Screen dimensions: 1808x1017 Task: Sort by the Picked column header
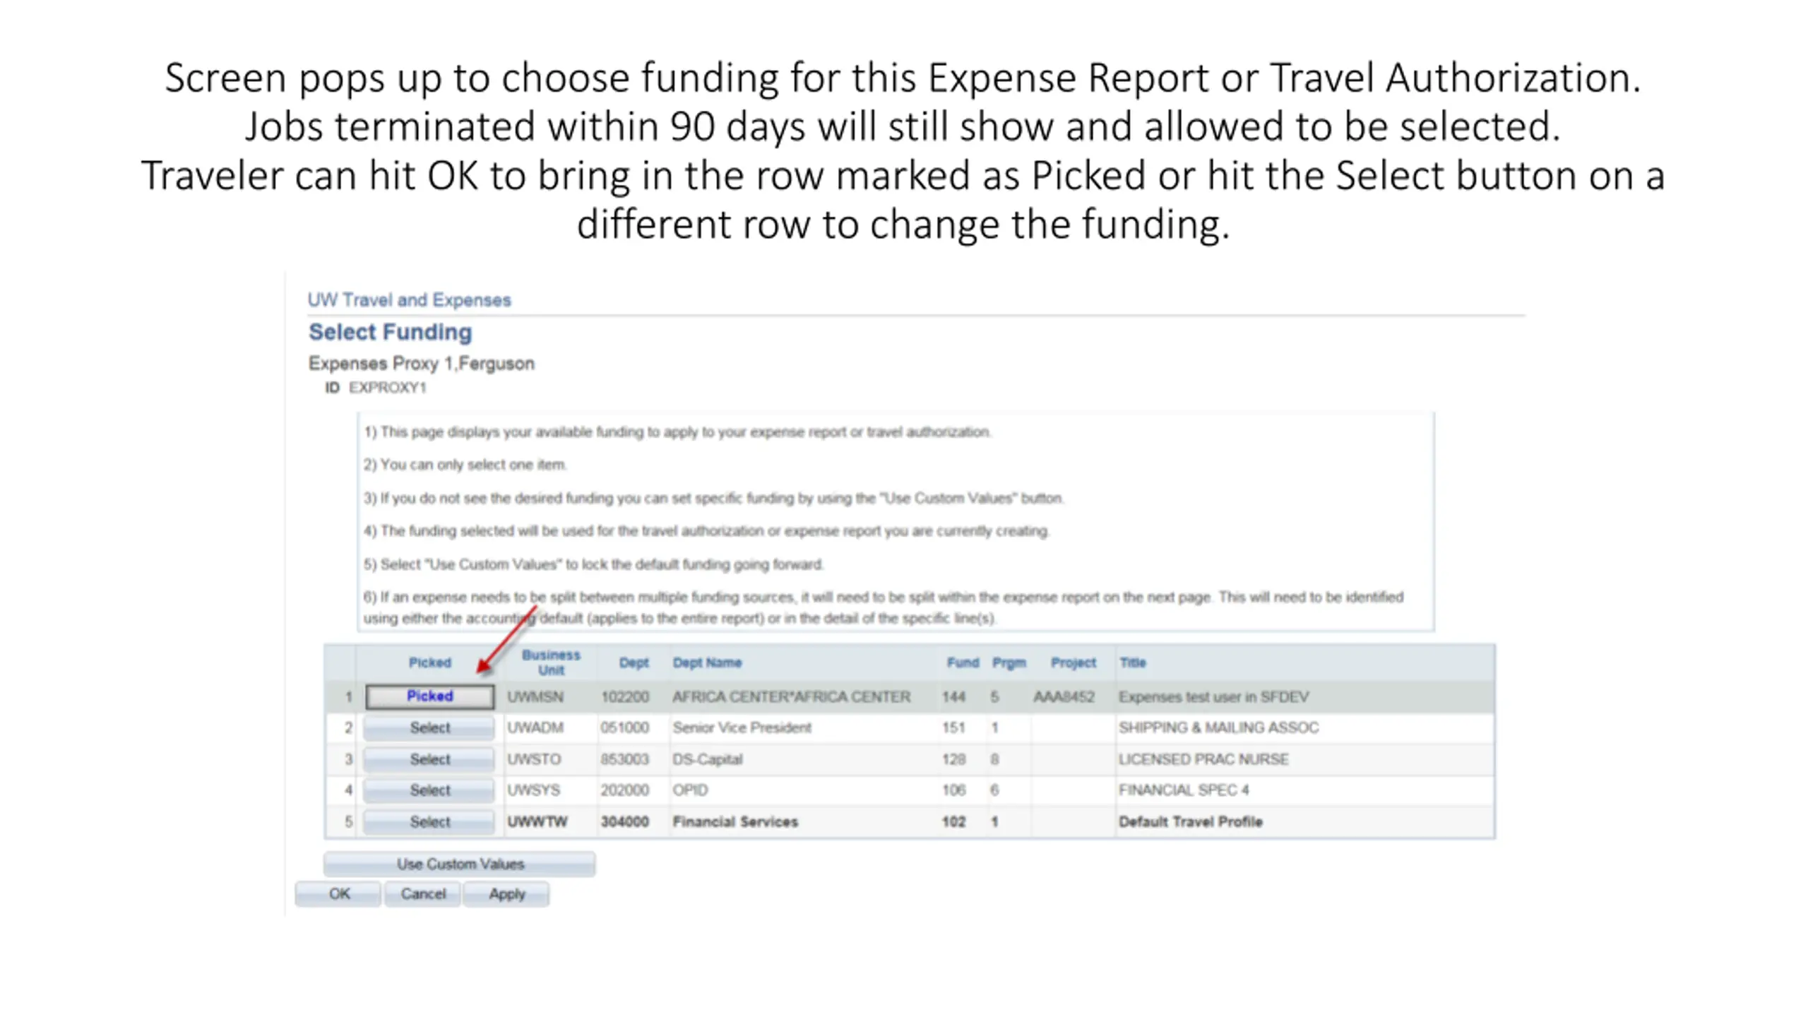pos(429,662)
